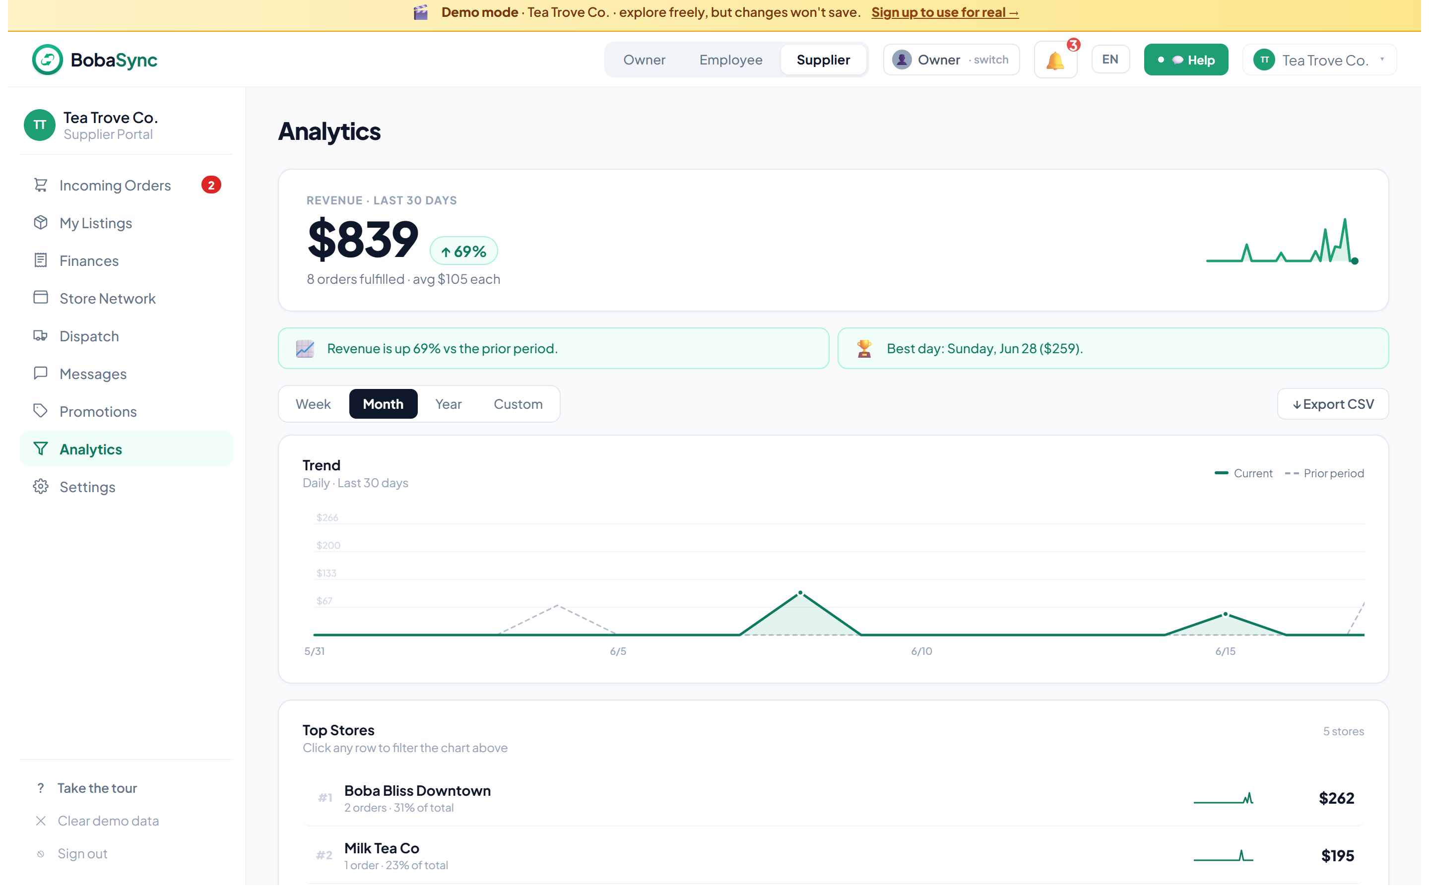Click the Boba Bliss Downtown sparkline
The image size is (1429, 893).
click(1224, 799)
